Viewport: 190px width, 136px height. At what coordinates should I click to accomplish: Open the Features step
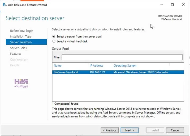click(16, 54)
